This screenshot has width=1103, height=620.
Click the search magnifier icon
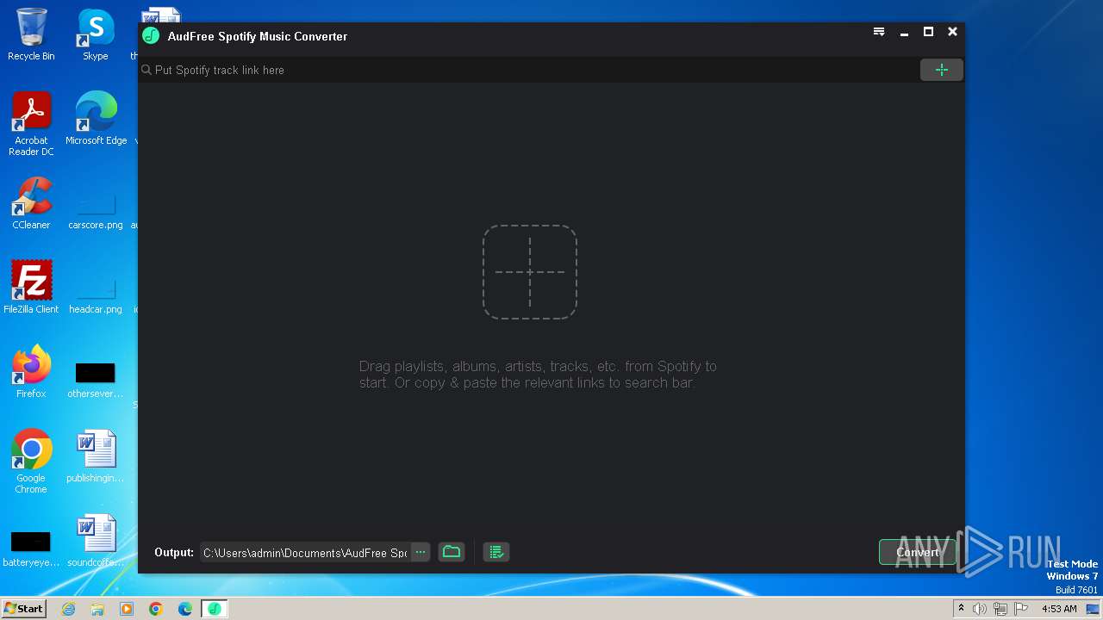tap(146, 70)
